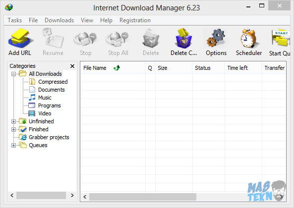Click the Music category note icon
Screen dimensions: 294x208
click(32, 98)
